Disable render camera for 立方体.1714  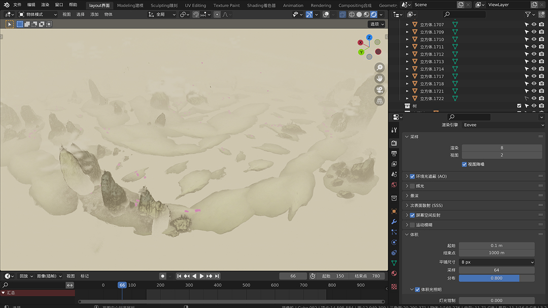pos(541,69)
